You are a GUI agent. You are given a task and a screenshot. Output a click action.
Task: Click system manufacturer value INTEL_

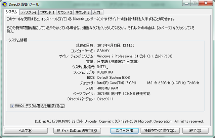point(102,67)
